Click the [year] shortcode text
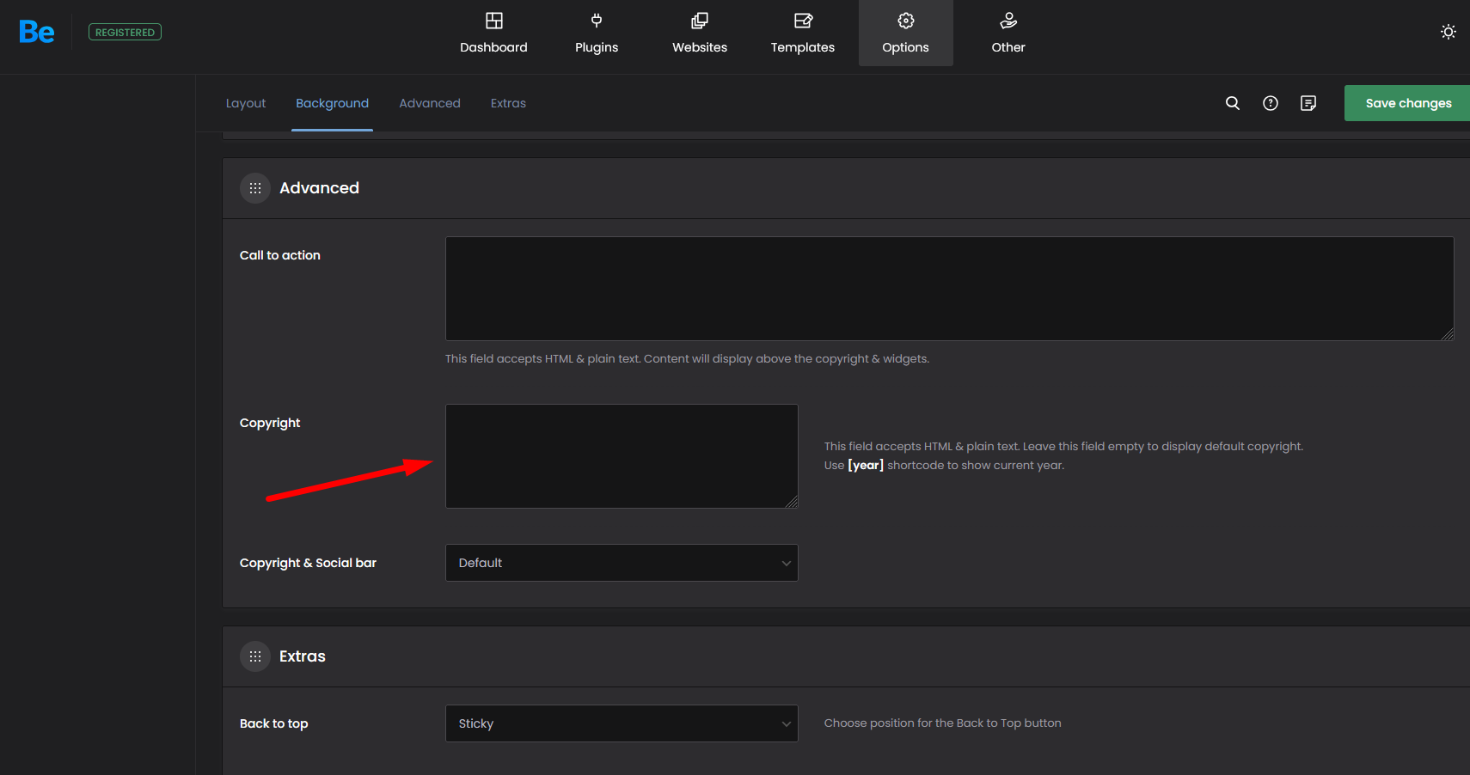1470x775 pixels. [866, 465]
